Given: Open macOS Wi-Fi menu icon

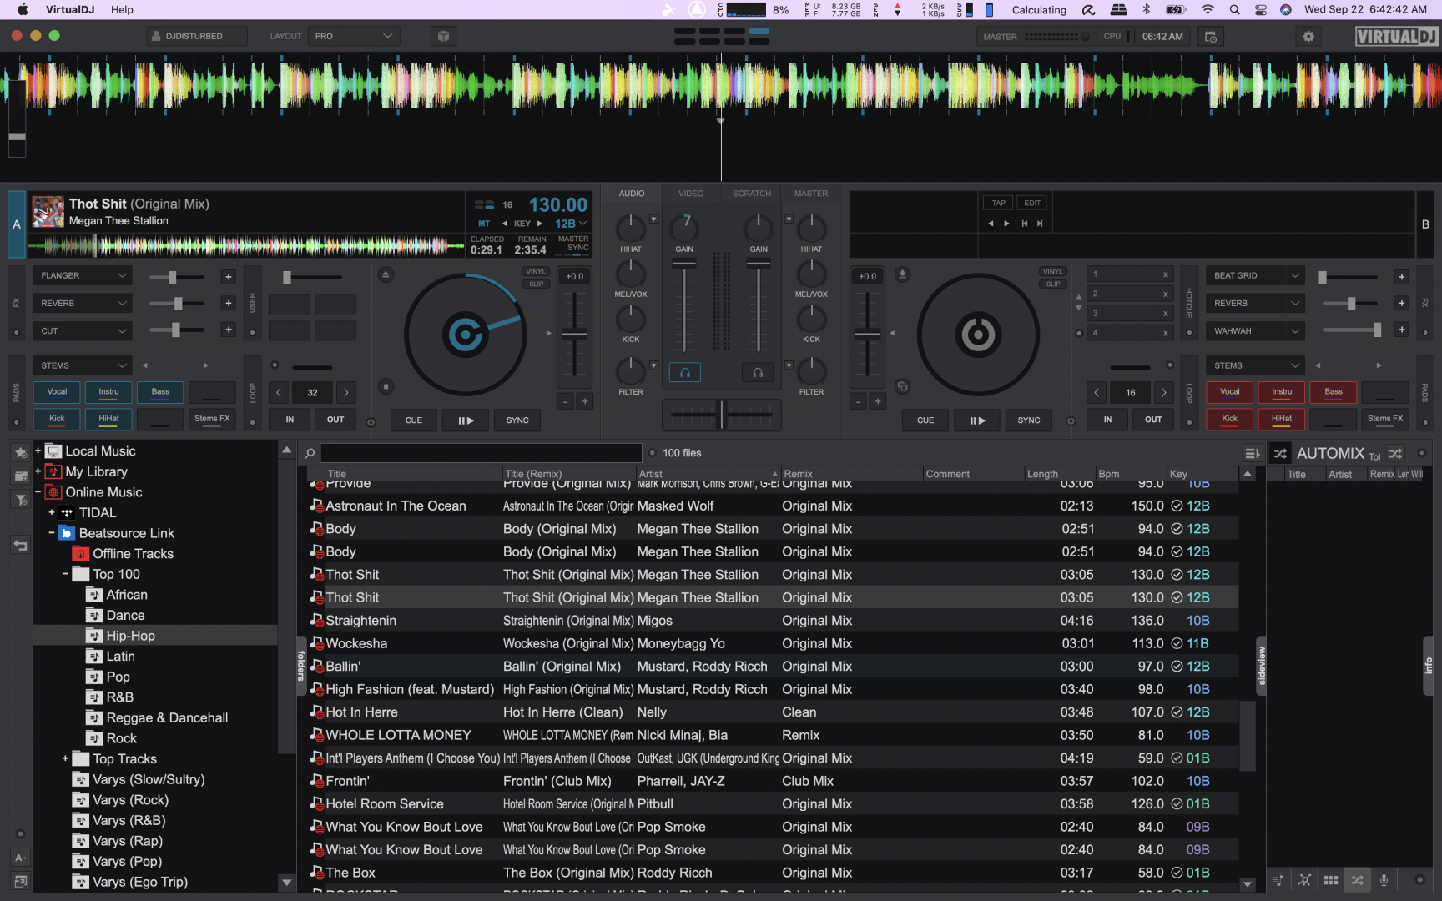Looking at the screenshot, I should tap(1208, 10).
